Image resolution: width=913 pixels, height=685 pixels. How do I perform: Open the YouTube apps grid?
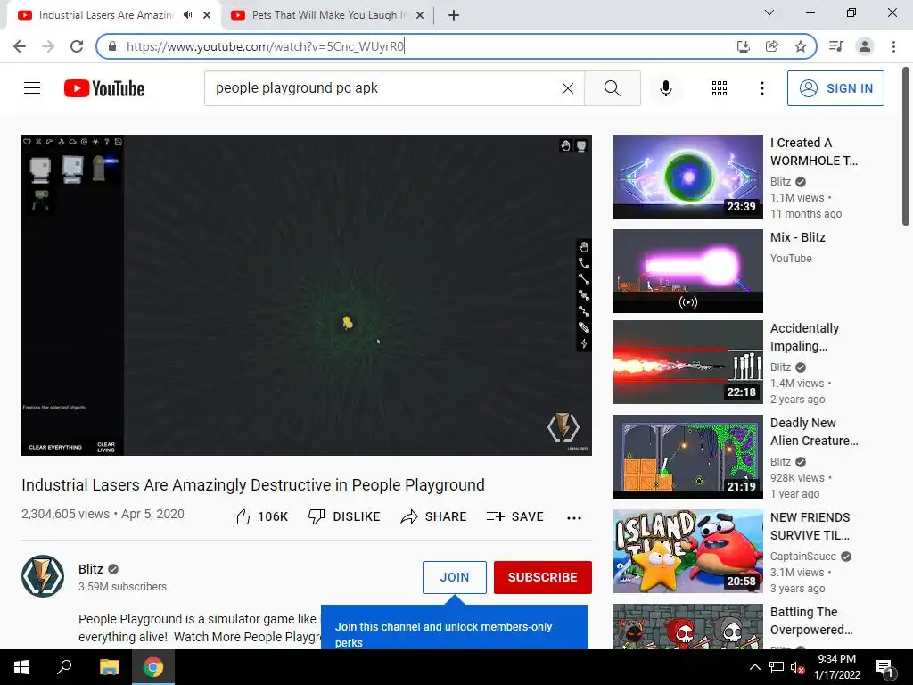(x=720, y=88)
